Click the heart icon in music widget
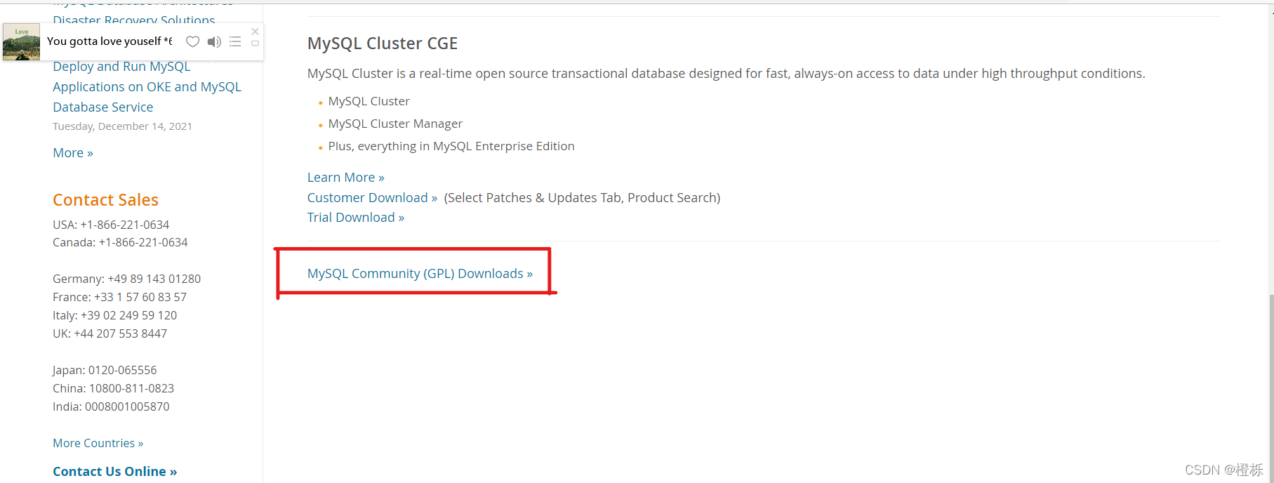1274x483 pixels. 192,41
